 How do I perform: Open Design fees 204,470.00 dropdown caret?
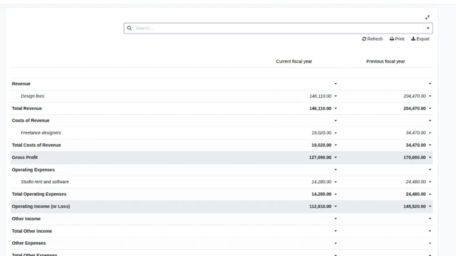tap(430, 96)
